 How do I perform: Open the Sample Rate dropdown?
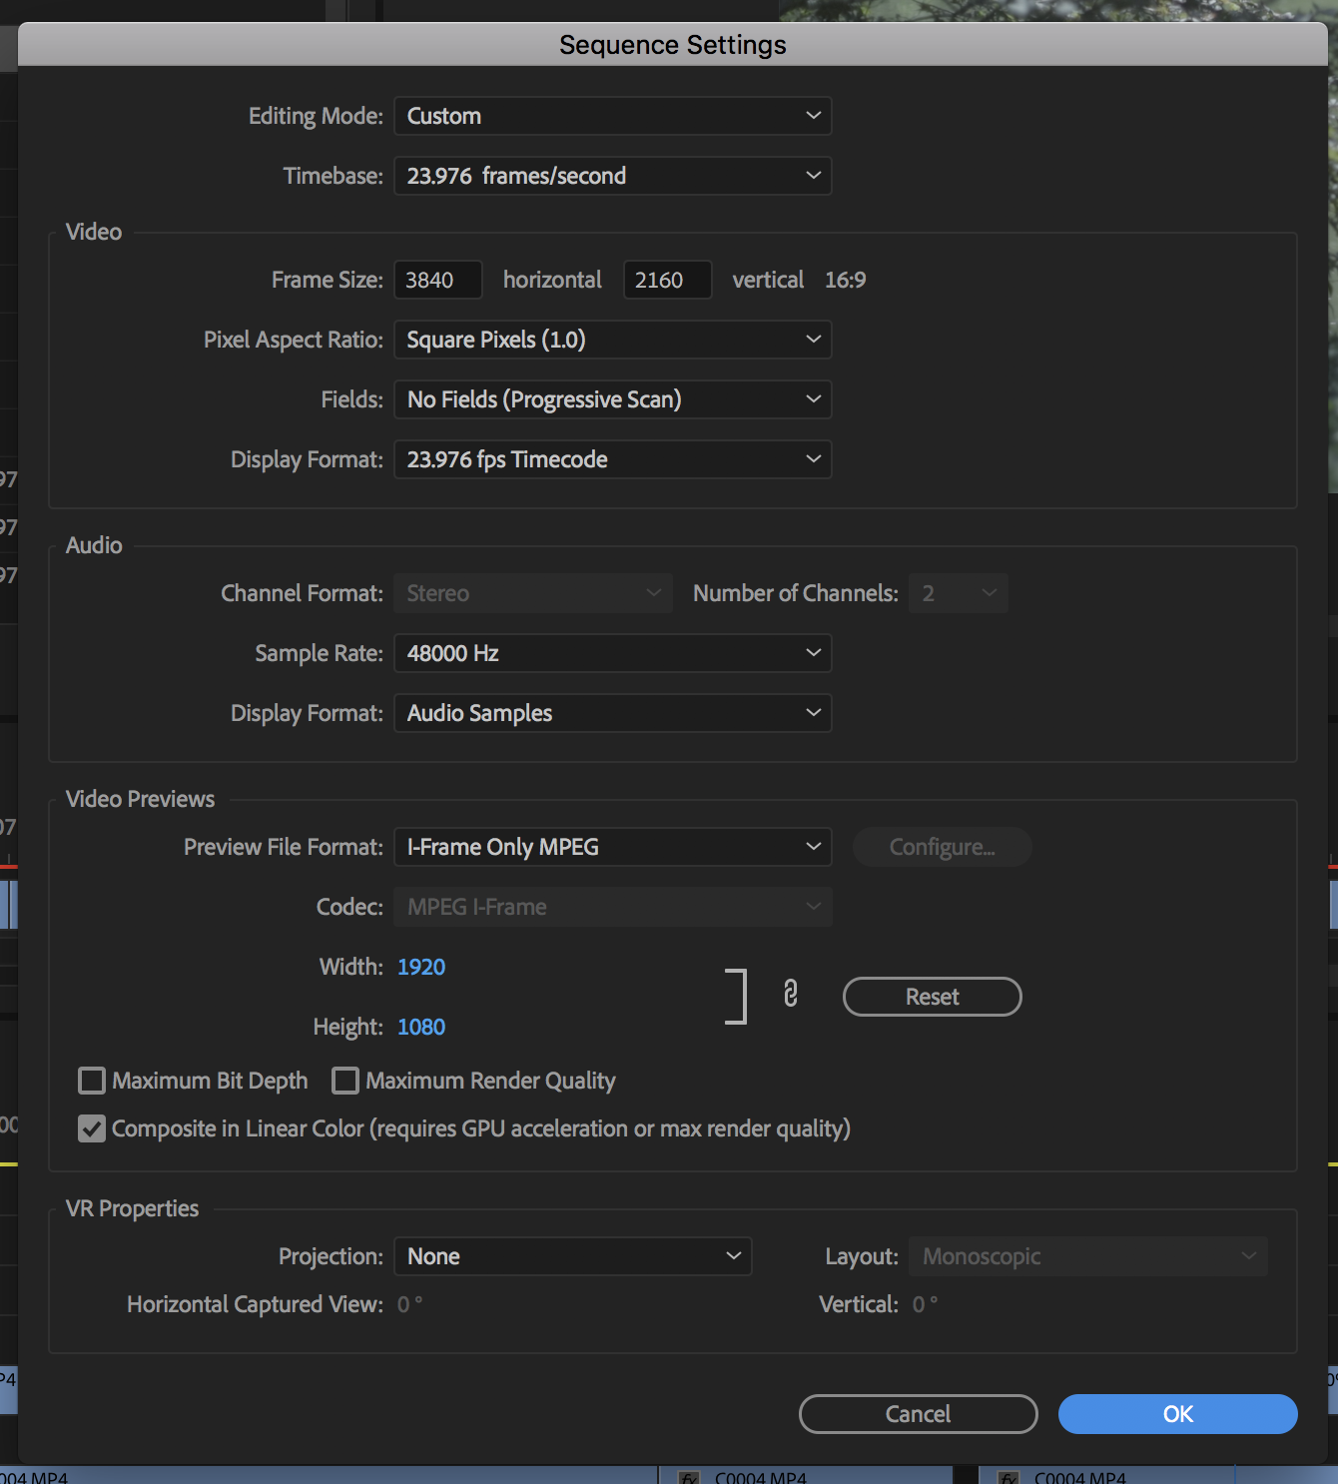612,653
